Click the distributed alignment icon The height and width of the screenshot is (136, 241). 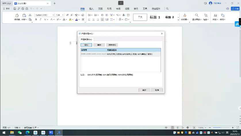(x=107, y=19)
